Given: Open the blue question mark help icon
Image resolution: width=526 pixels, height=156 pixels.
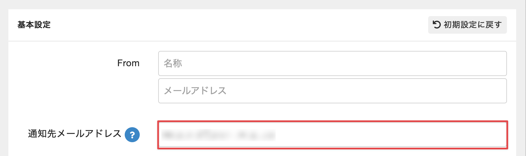Looking at the screenshot, I should (132, 135).
